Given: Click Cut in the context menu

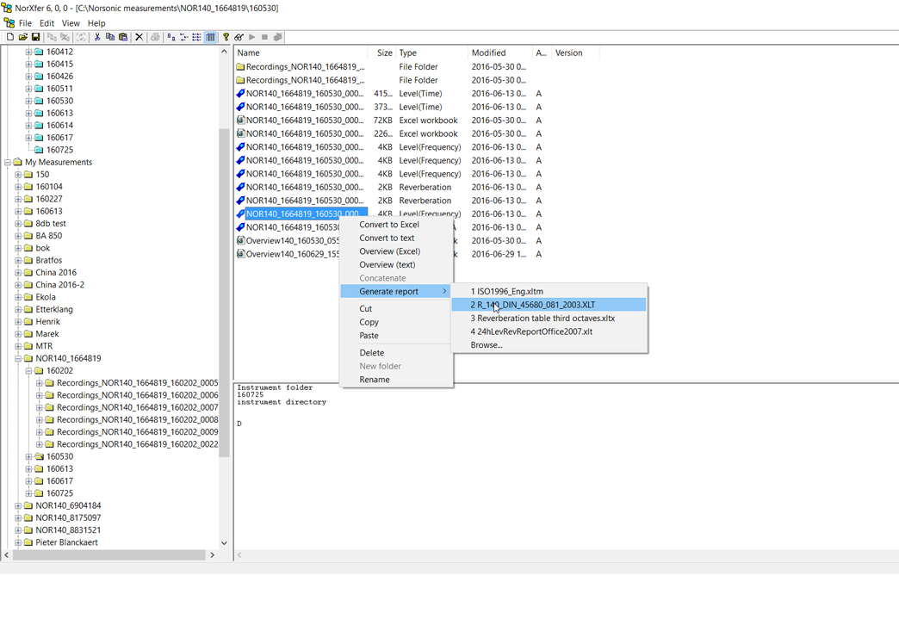Looking at the screenshot, I should click(397, 308).
